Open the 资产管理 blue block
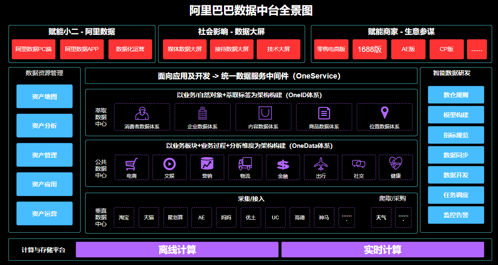Image resolution: width=498 pixels, height=265 pixels. (x=44, y=155)
